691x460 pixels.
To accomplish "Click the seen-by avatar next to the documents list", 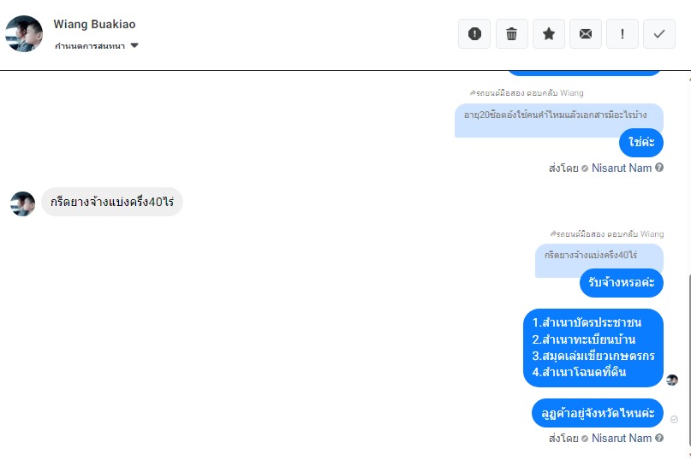I will [672, 380].
